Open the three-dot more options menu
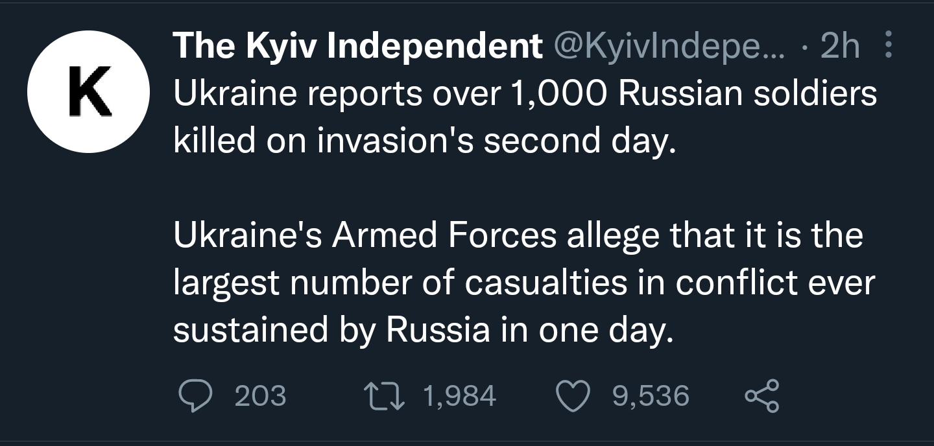The height and width of the screenshot is (446, 934). pyautogui.click(x=889, y=45)
